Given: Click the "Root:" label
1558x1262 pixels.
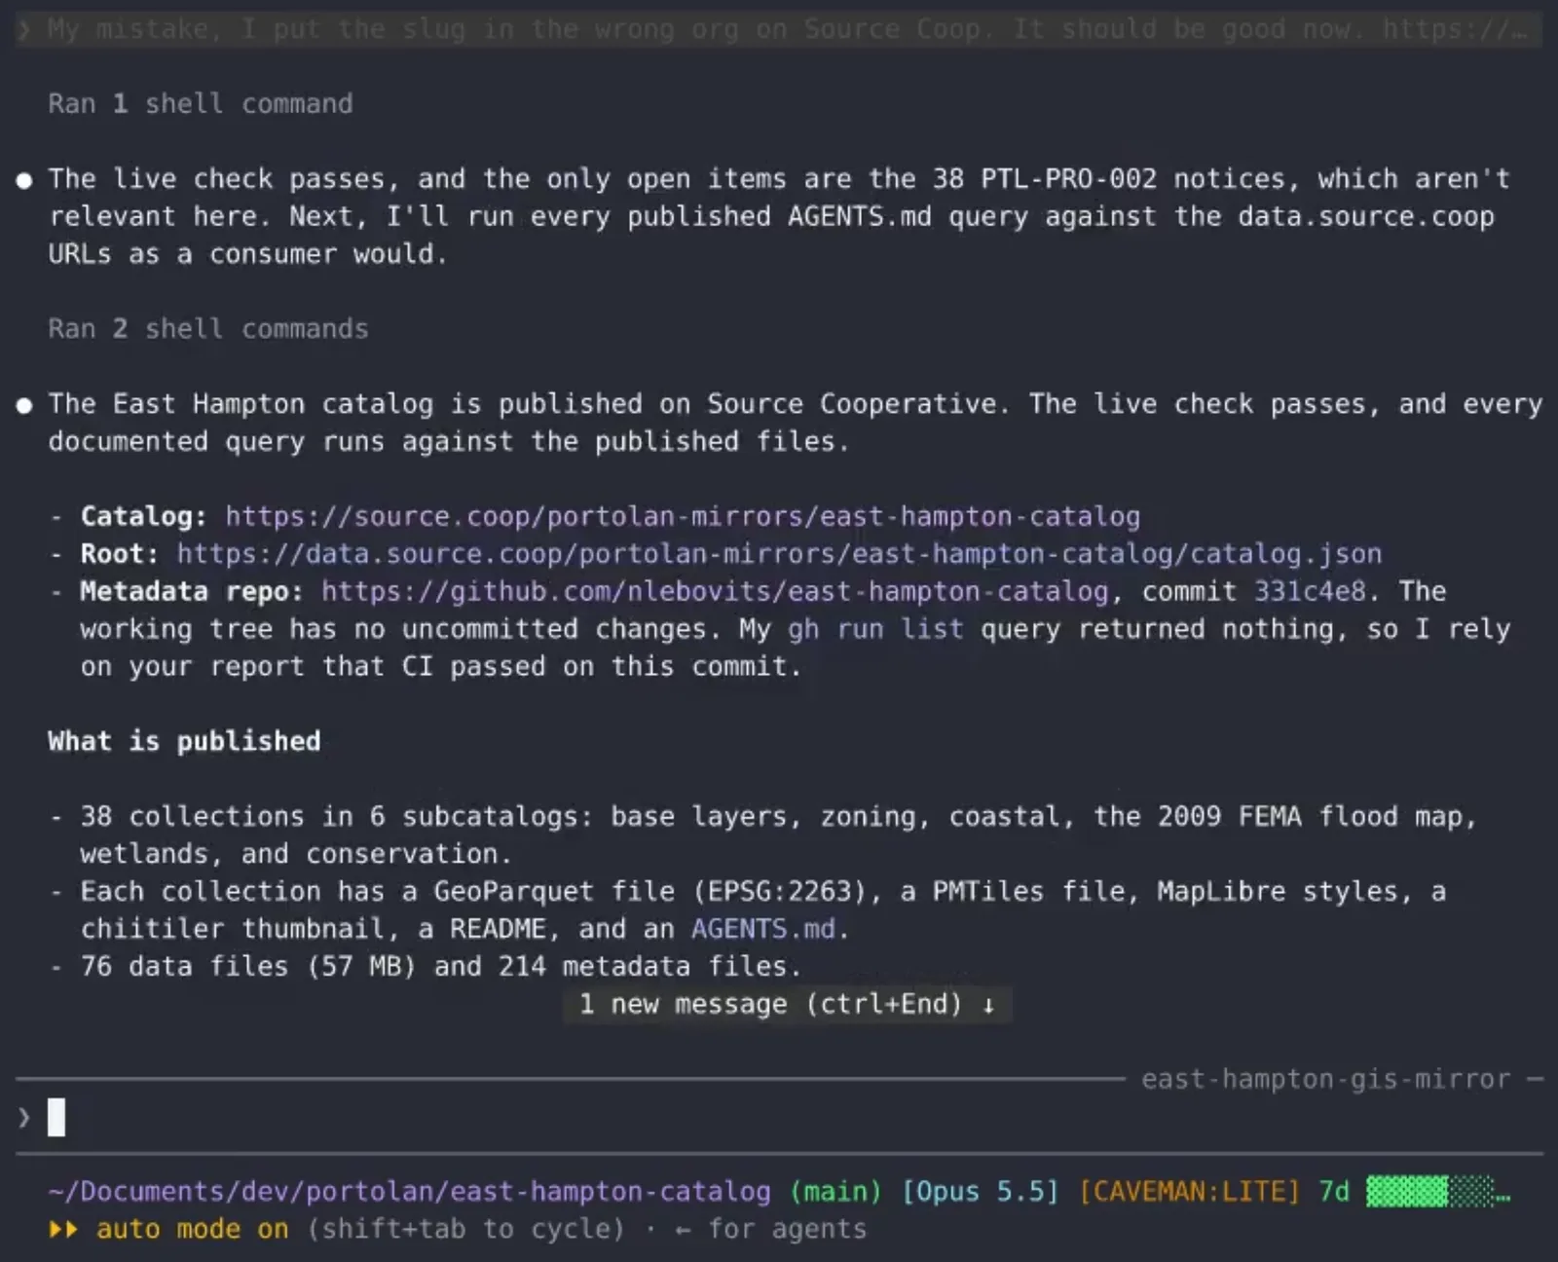Looking at the screenshot, I should 119,554.
